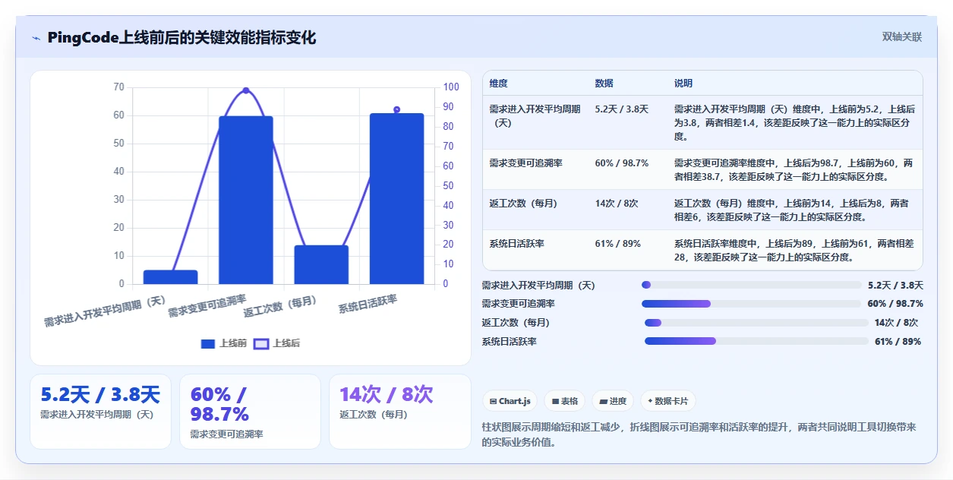Click 需求变更可追溯率 in the table's first column
Image resolution: width=953 pixels, height=480 pixels.
click(x=525, y=163)
